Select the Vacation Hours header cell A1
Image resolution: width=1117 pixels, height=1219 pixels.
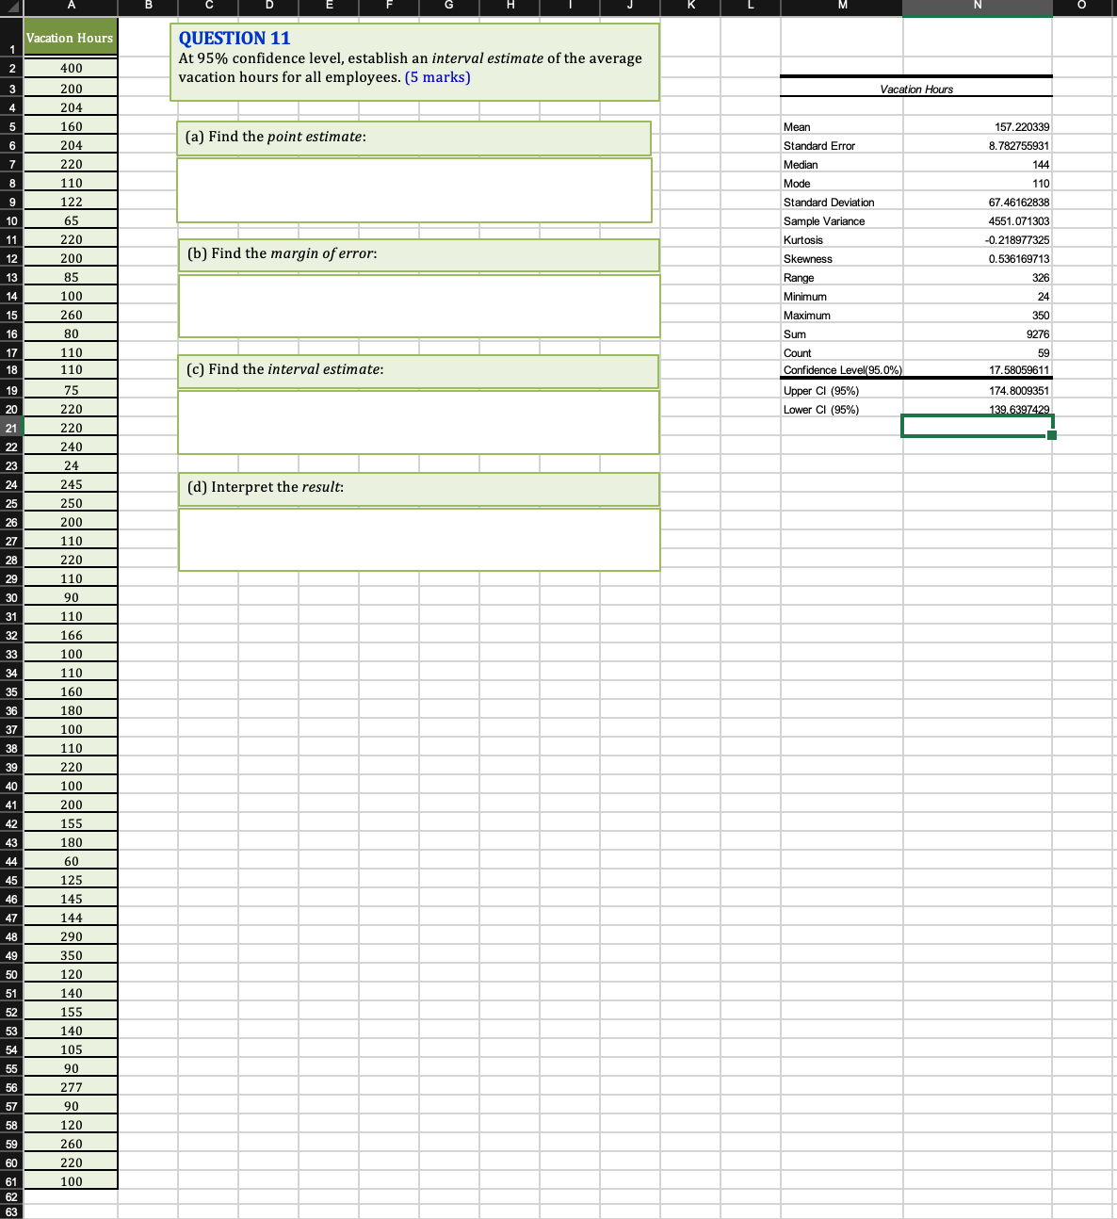pyautogui.click(x=70, y=37)
